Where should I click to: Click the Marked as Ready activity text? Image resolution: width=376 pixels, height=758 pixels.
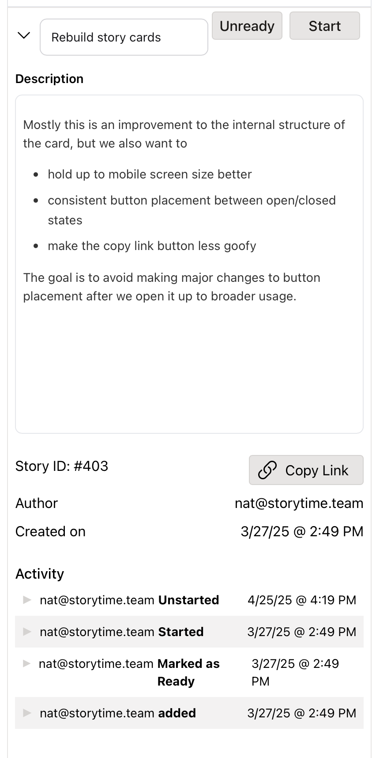pos(188,672)
